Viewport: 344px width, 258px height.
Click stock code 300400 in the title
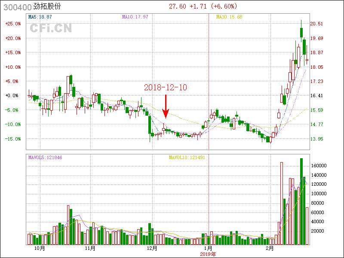click(17, 7)
